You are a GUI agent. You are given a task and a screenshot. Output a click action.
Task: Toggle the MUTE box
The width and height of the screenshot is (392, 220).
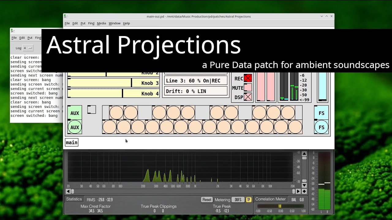point(248,88)
